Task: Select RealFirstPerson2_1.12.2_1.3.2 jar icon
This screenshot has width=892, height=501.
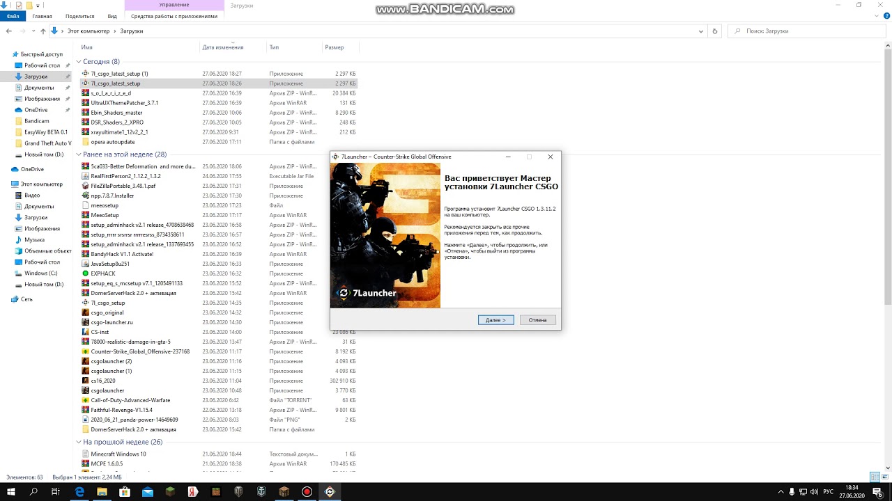Action: [86, 176]
